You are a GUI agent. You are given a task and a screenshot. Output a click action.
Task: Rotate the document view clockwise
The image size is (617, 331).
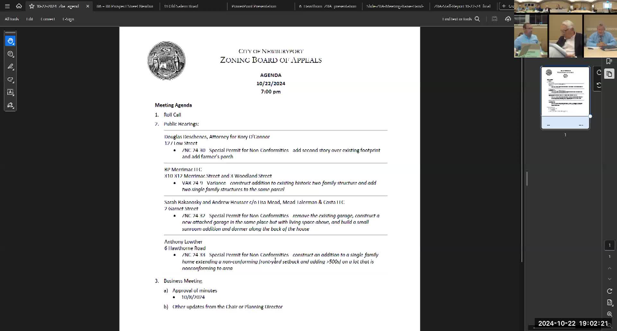pos(609,291)
